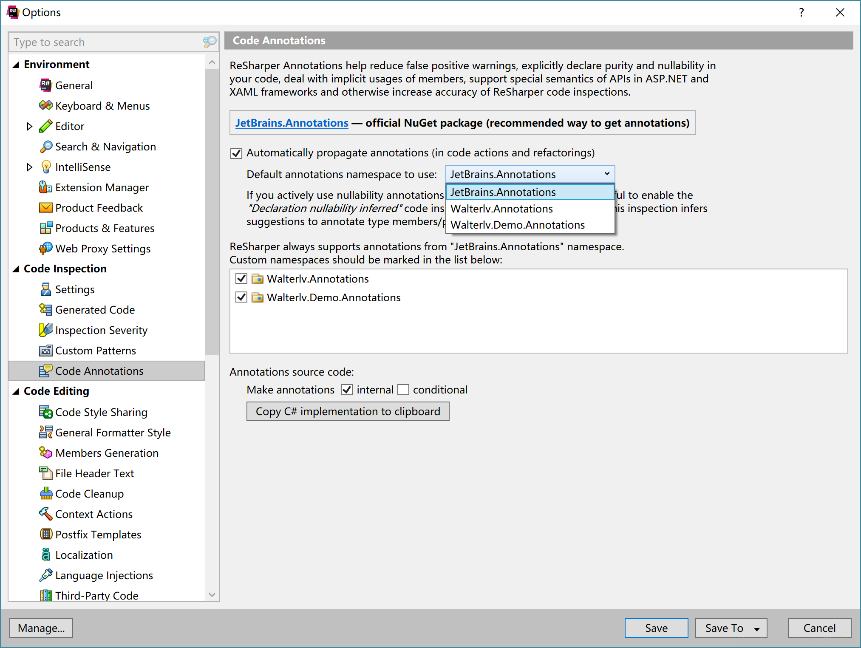Enable the conditional annotations checkbox

pyautogui.click(x=403, y=390)
